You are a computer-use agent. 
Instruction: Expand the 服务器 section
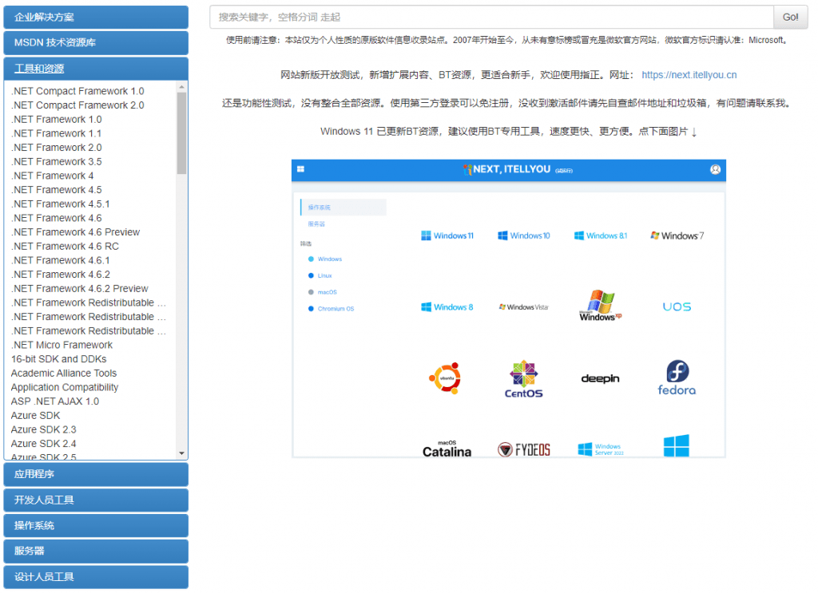pos(96,551)
